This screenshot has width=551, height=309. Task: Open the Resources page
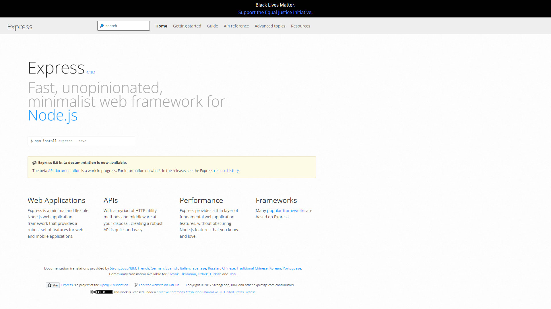tap(300, 26)
